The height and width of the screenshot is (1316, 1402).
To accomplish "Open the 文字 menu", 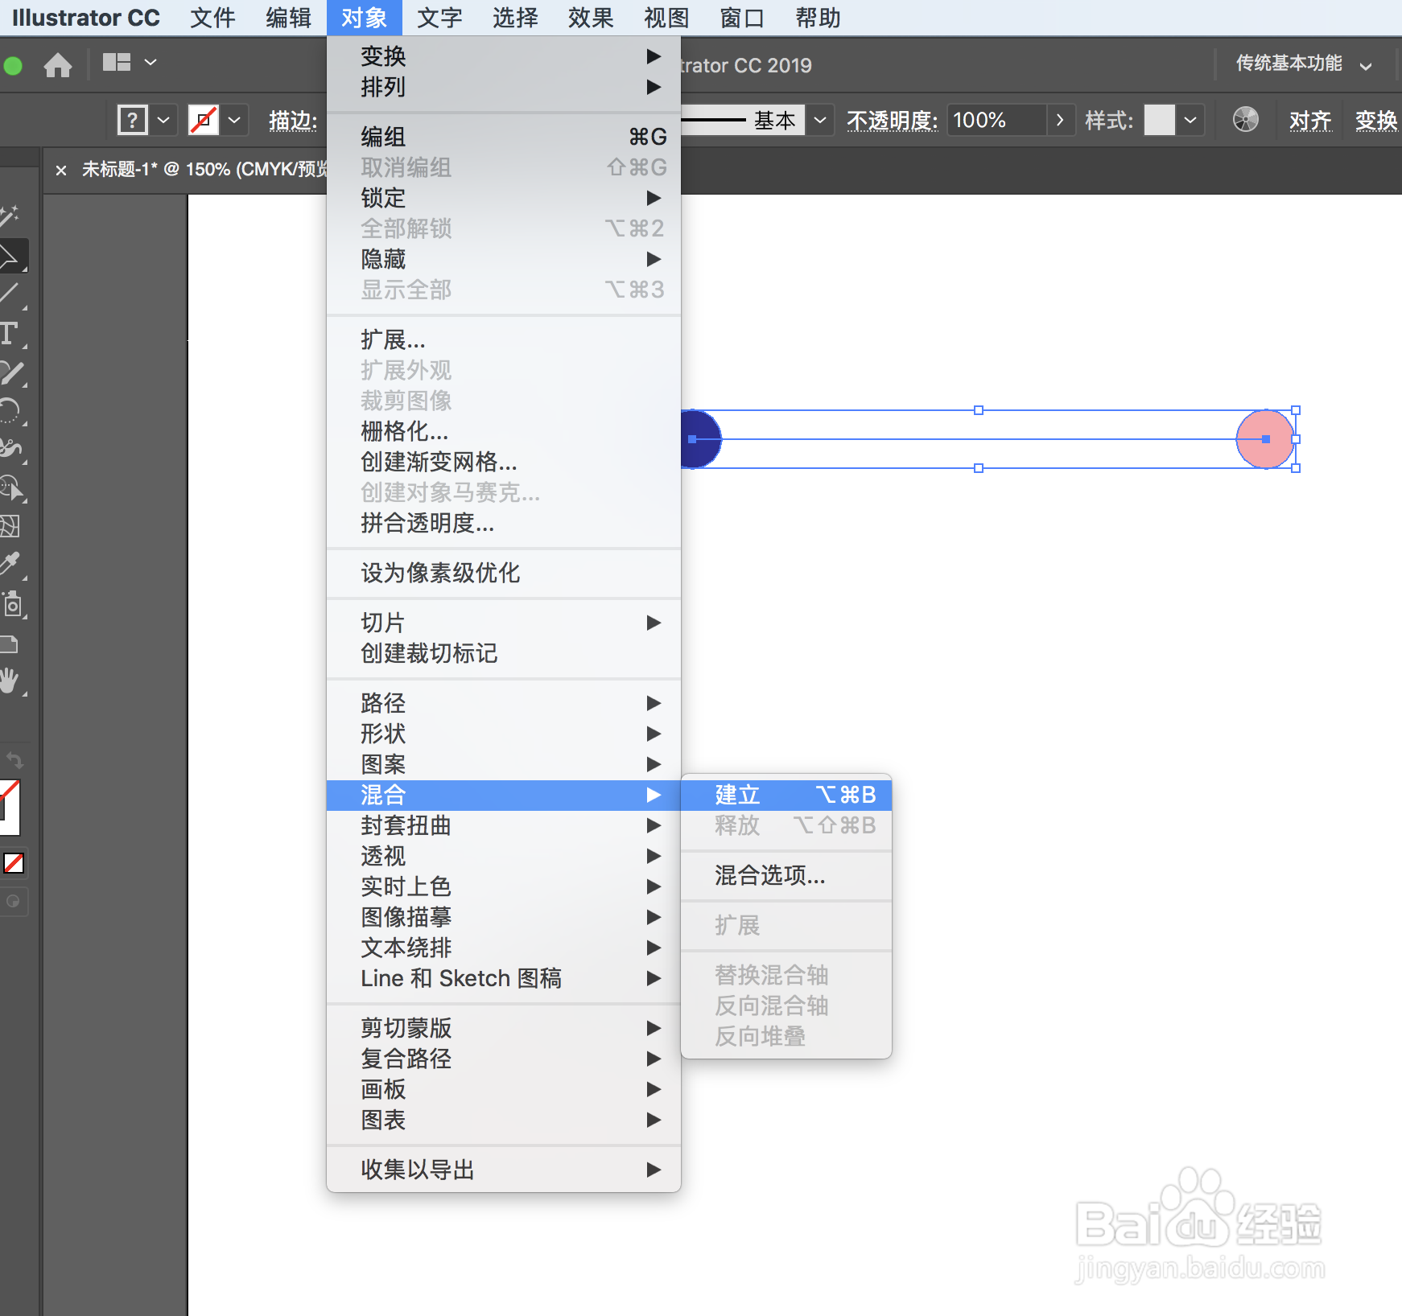I will 439,18.
